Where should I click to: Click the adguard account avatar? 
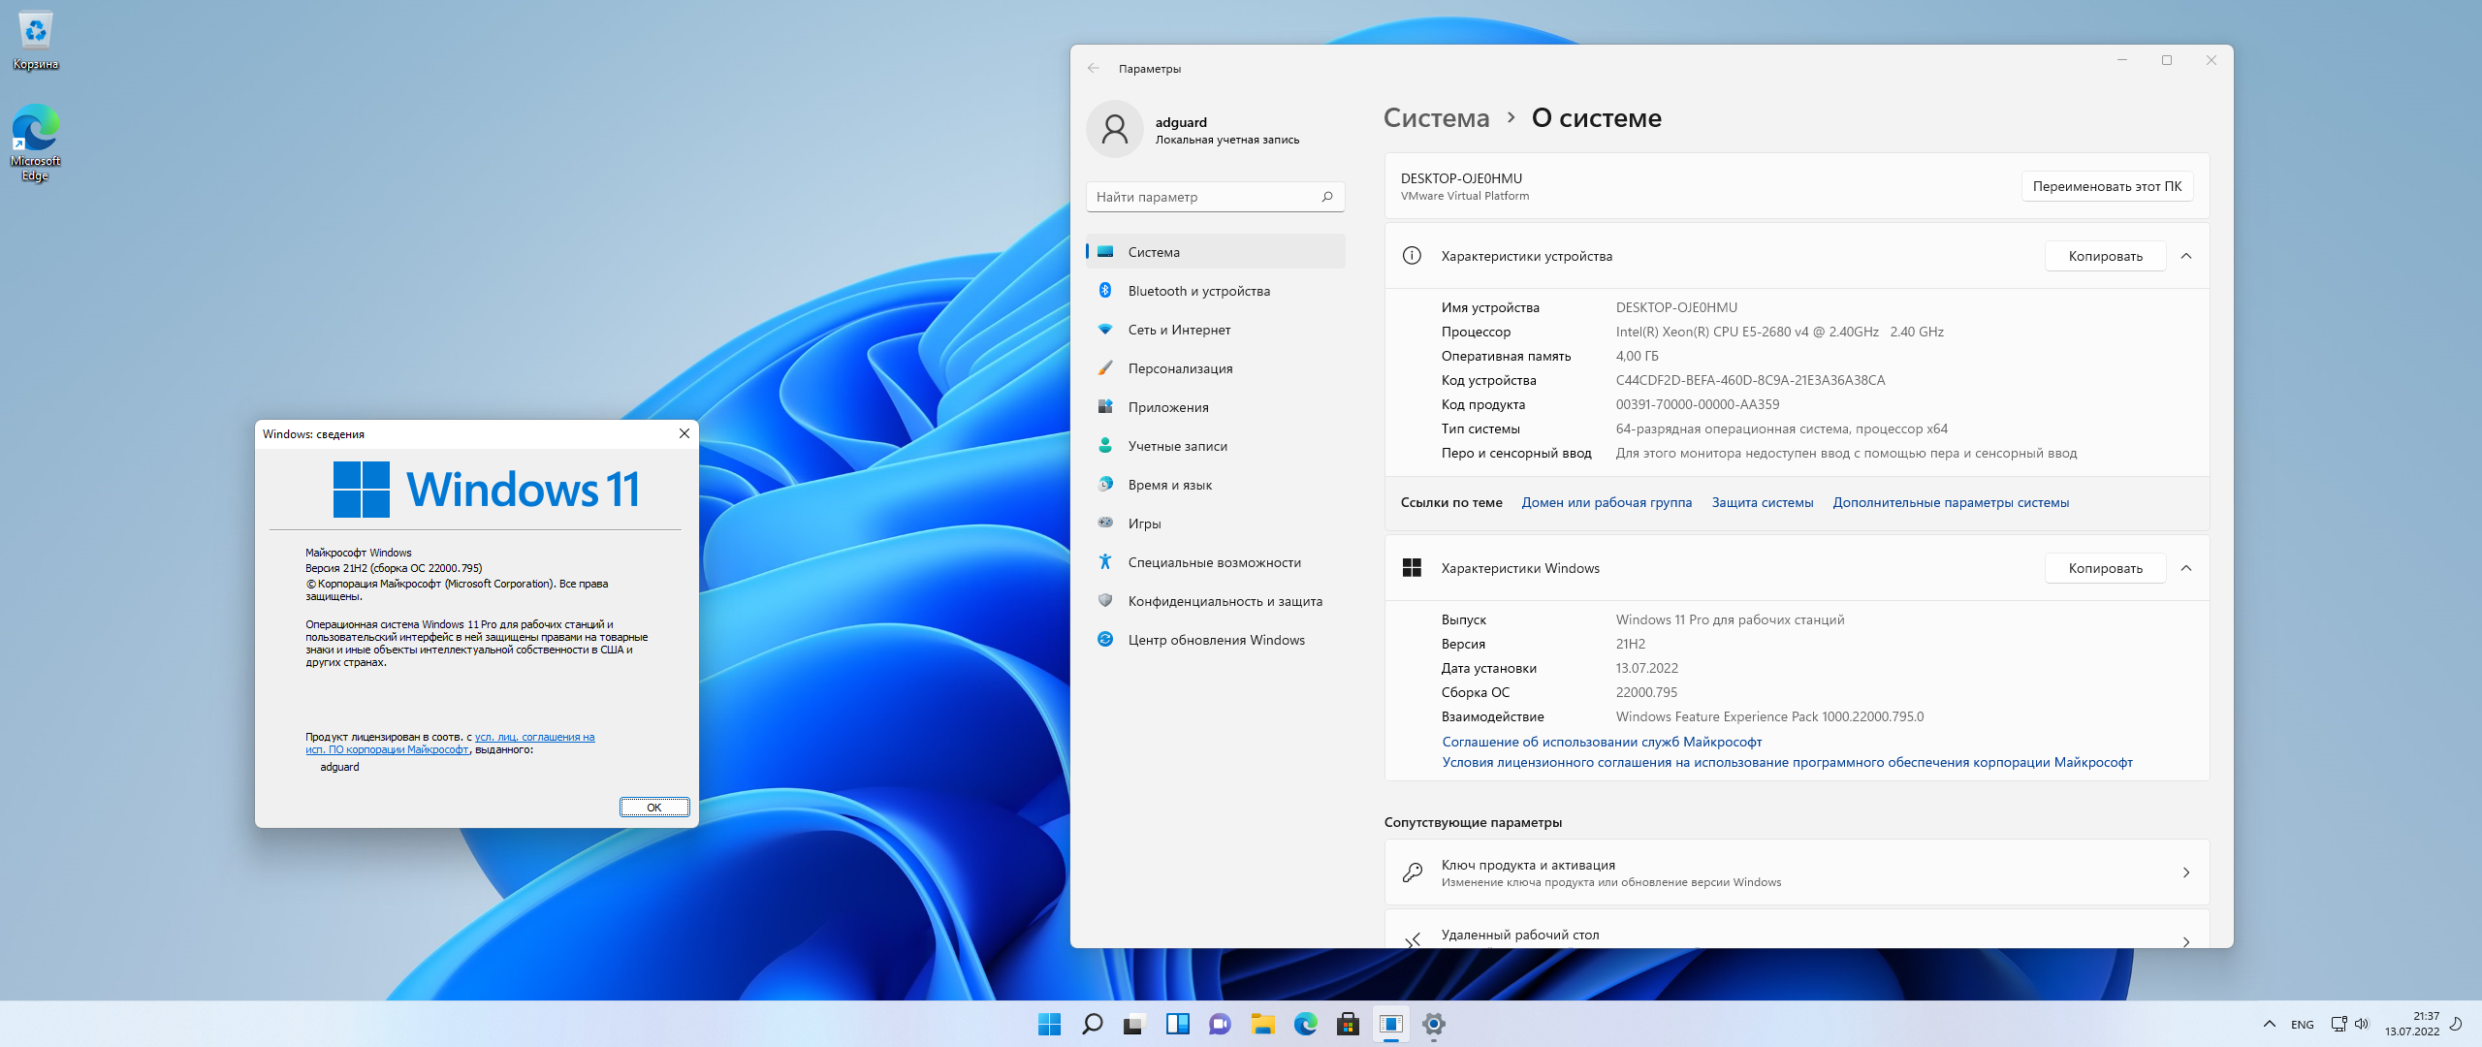click(x=1115, y=129)
